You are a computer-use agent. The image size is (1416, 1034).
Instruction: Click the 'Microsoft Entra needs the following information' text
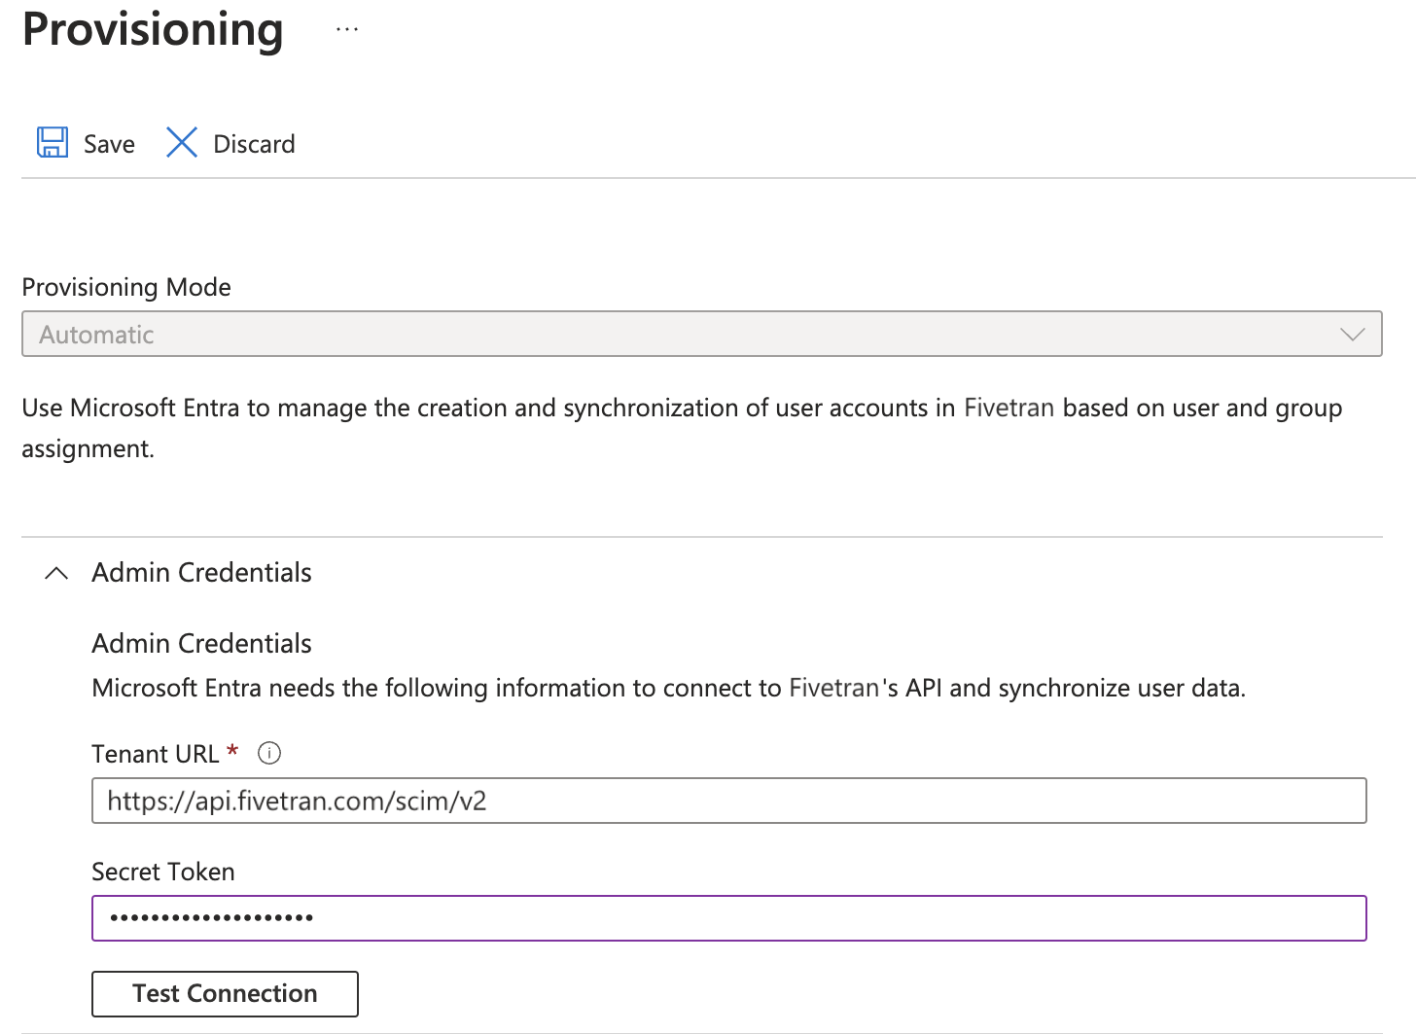pos(669,688)
